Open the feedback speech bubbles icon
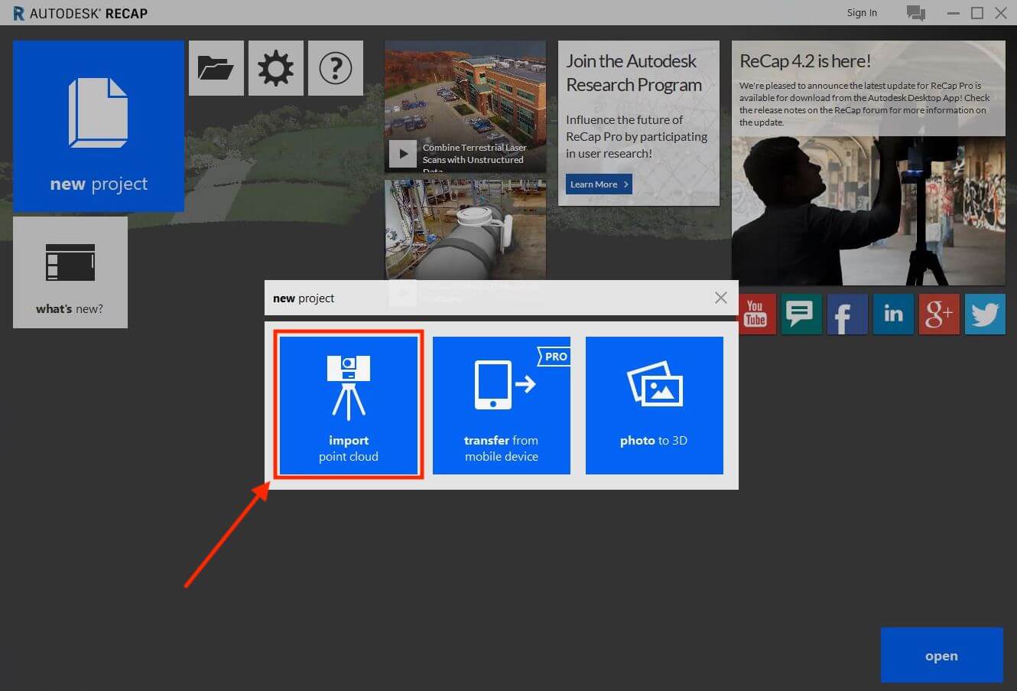 coord(915,13)
